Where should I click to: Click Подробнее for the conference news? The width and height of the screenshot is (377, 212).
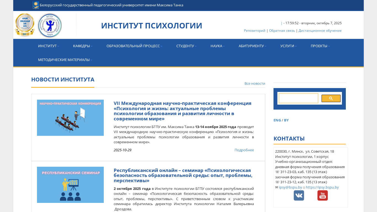point(244,150)
